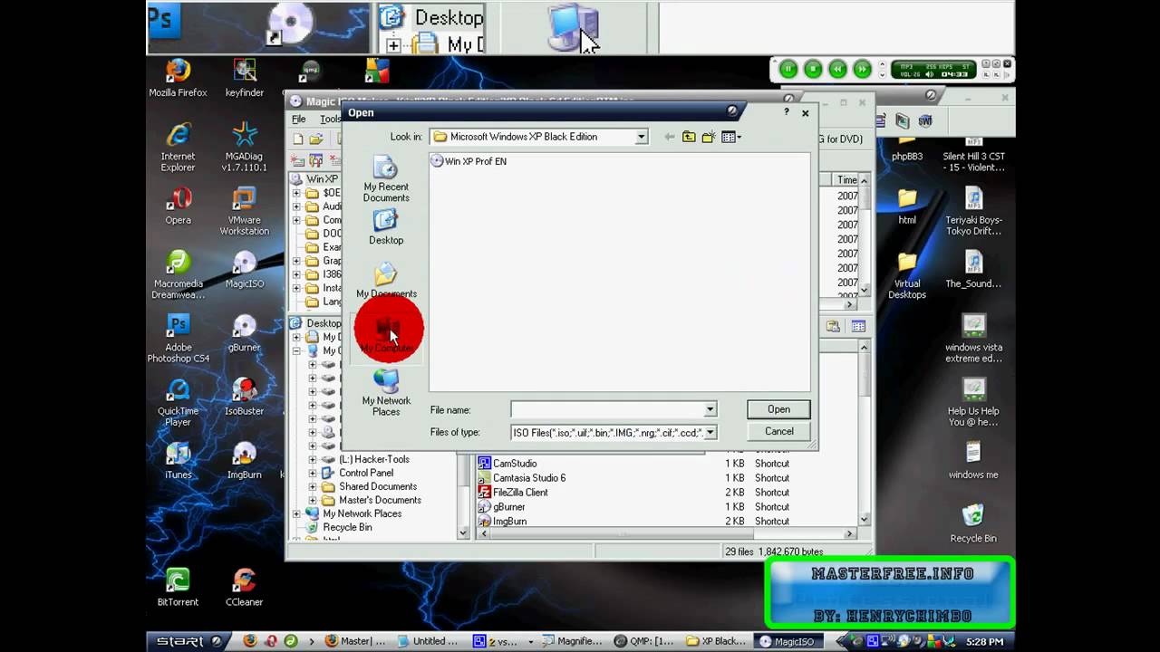
Task: Stop playback in the media player widget
Action: coord(813,69)
